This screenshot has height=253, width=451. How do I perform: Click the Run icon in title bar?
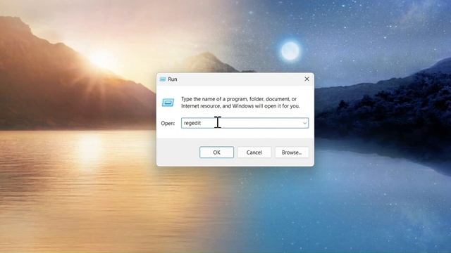[x=163, y=79]
